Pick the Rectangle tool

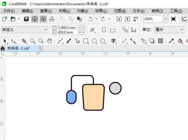coord(86,41)
